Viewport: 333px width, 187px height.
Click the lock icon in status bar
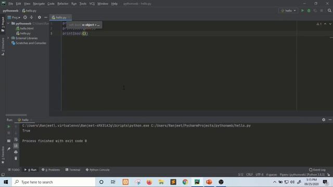point(328,175)
